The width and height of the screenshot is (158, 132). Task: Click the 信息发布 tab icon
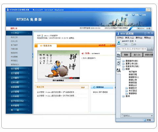click(41, 46)
